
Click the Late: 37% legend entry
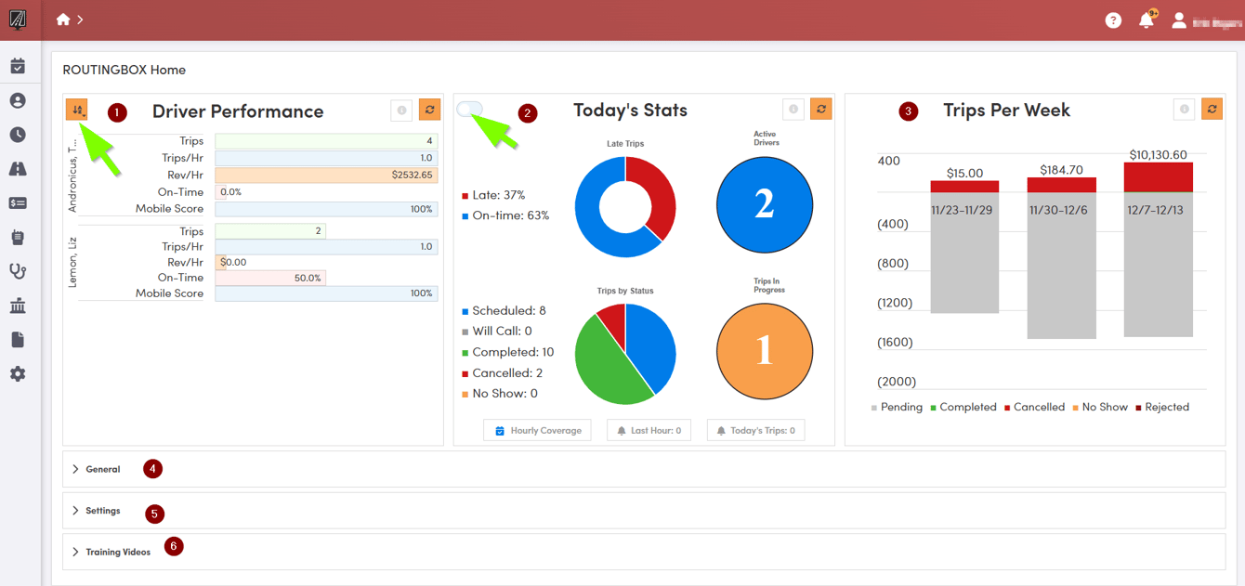coord(493,195)
